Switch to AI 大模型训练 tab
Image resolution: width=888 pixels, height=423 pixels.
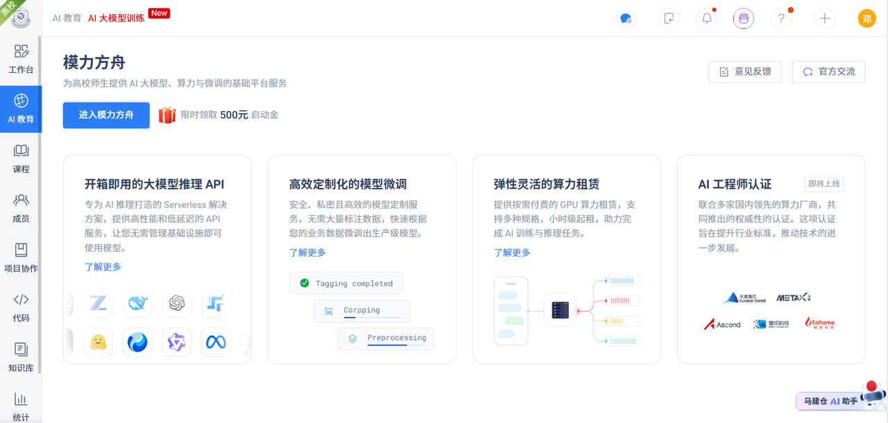(117, 18)
